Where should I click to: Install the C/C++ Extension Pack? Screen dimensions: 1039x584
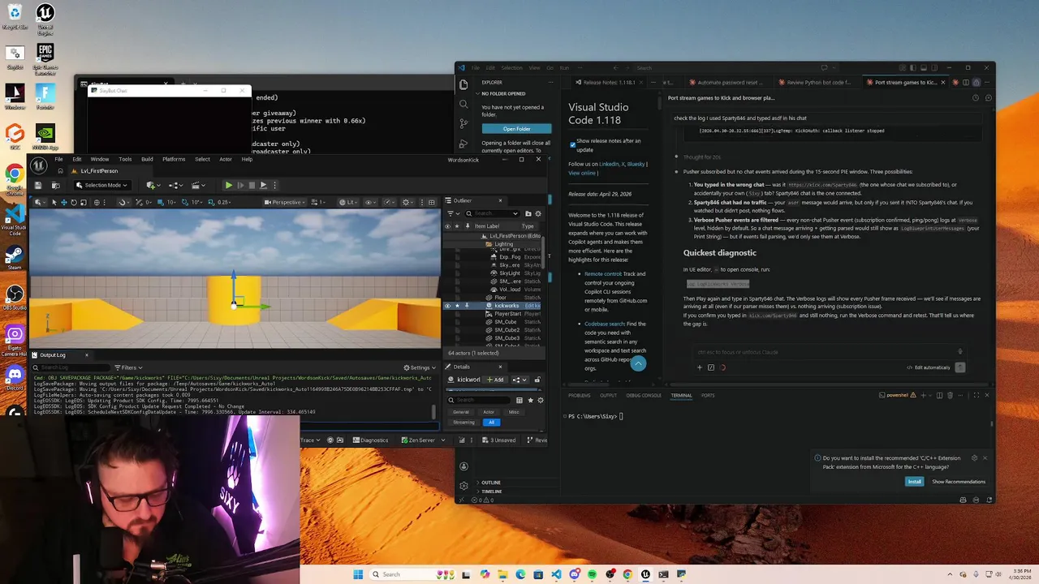click(914, 482)
